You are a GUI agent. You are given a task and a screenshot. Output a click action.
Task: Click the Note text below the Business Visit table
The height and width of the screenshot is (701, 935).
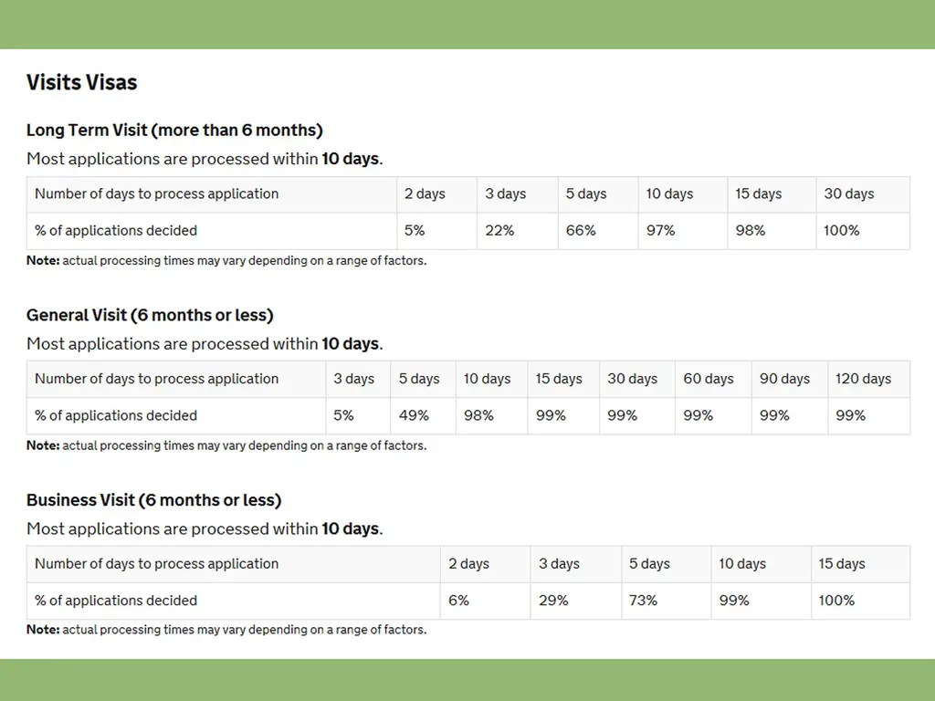[226, 630]
